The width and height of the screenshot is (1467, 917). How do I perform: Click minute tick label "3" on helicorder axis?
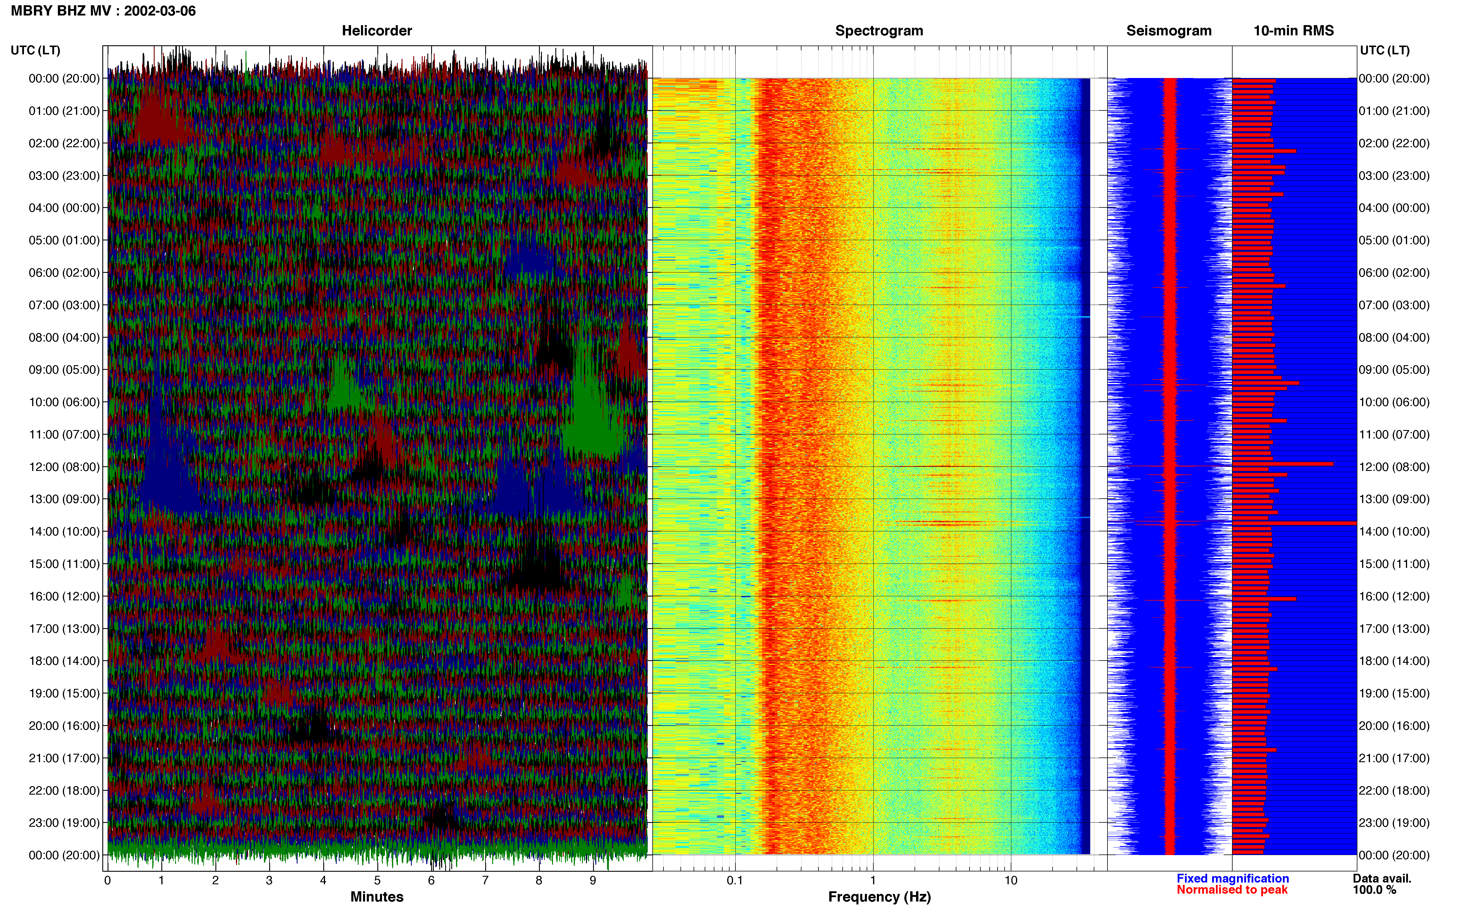point(269,880)
